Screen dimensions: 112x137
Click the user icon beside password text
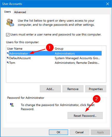[12, 105]
